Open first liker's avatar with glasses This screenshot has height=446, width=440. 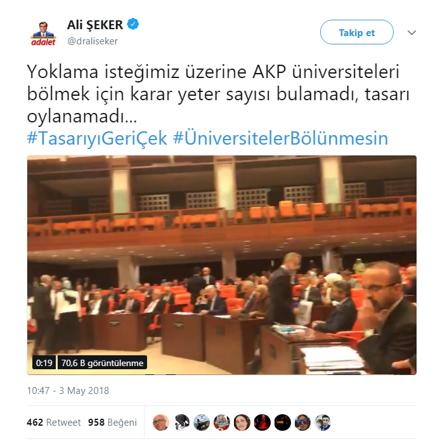(161, 422)
